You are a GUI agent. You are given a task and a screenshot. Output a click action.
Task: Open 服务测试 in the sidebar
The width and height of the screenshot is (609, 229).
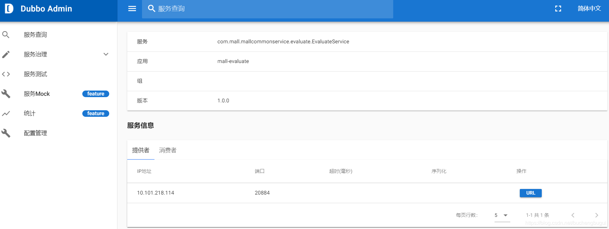coord(59,74)
